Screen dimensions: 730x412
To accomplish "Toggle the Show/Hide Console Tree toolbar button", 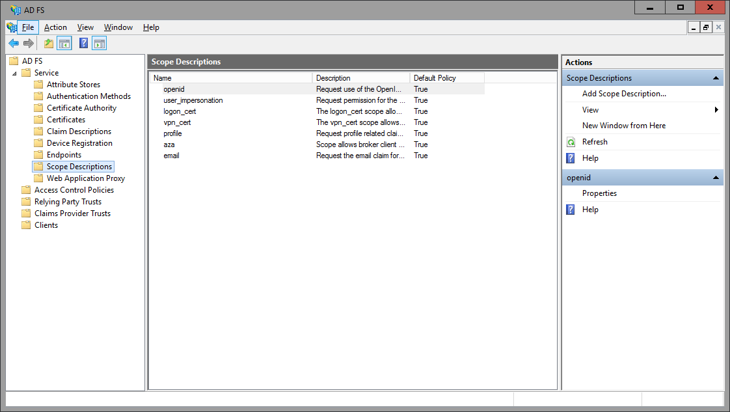I will (x=64, y=43).
